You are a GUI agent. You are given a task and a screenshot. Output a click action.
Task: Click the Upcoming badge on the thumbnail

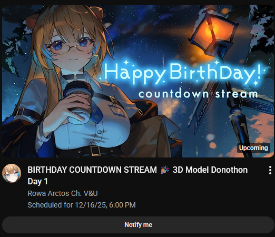[253, 148]
